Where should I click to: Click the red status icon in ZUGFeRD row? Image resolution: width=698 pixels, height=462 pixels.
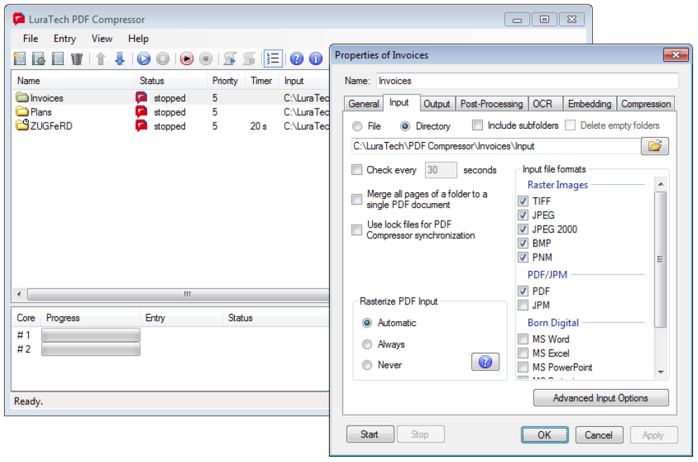(142, 126)
